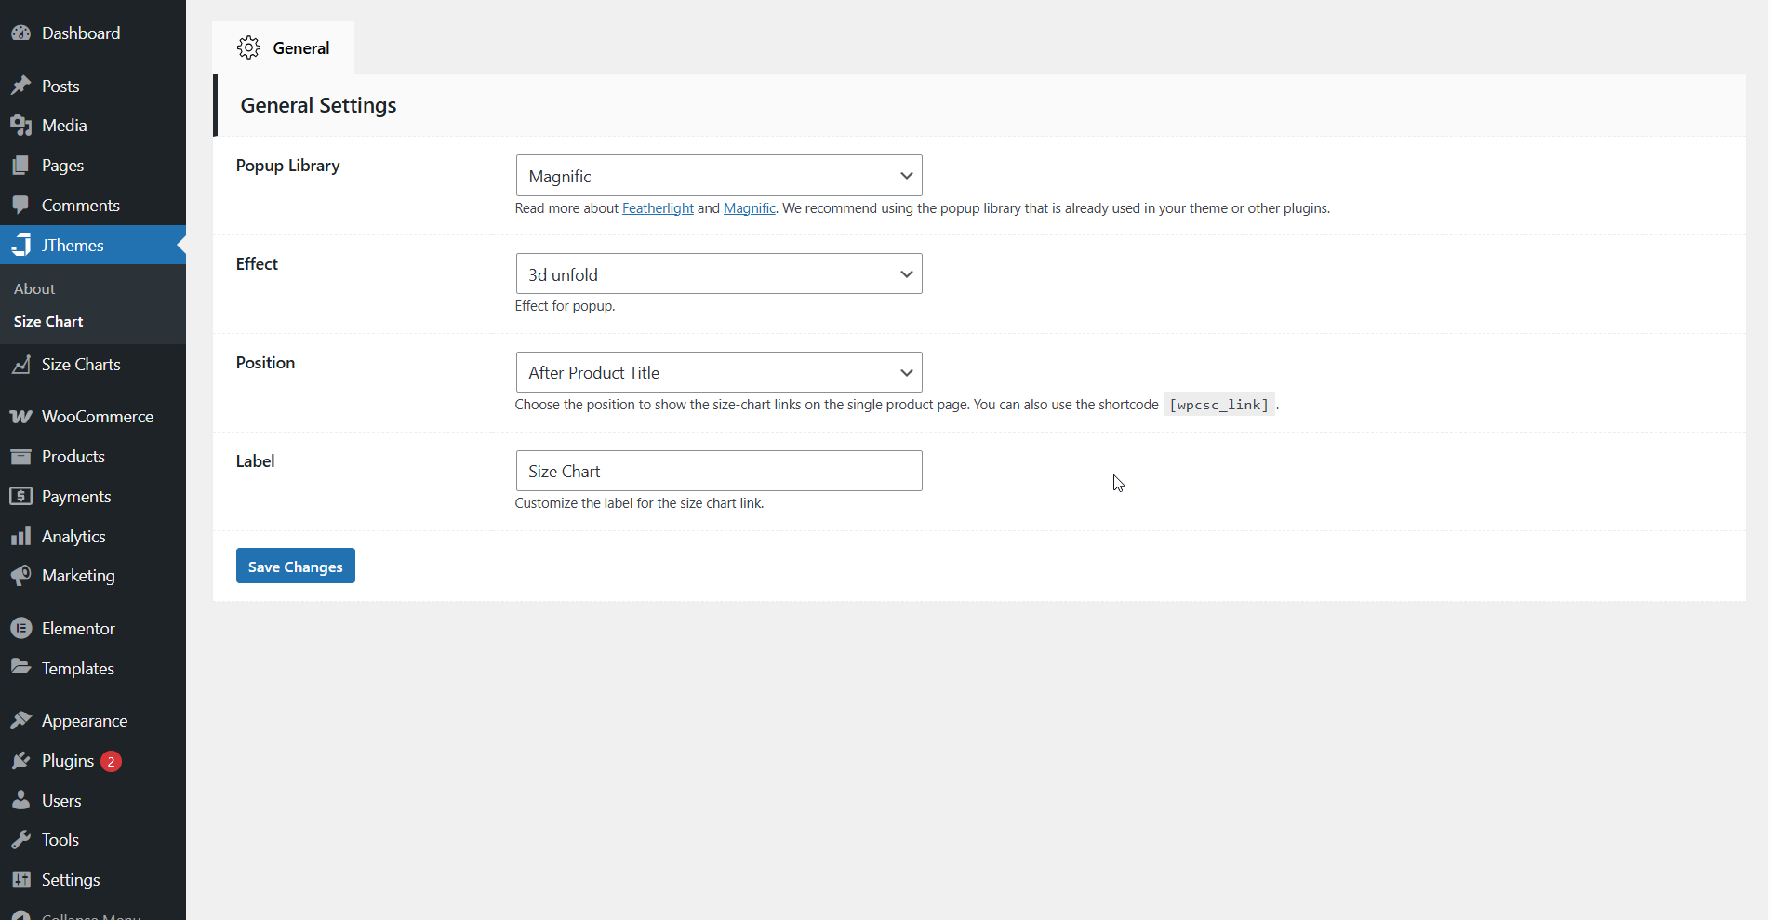Open the Position dropdown
This screenshot has height=920, width=1770.
[x=718, y=372]
